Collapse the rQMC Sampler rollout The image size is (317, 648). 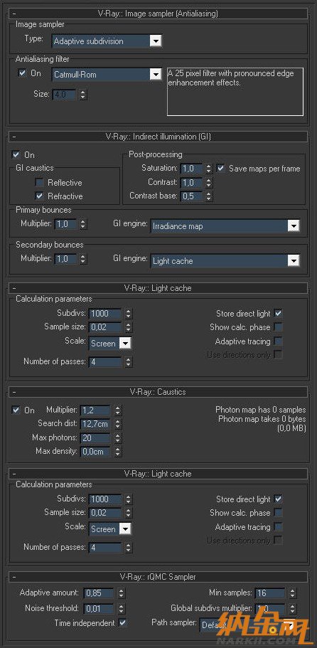(x=158, y=576)
